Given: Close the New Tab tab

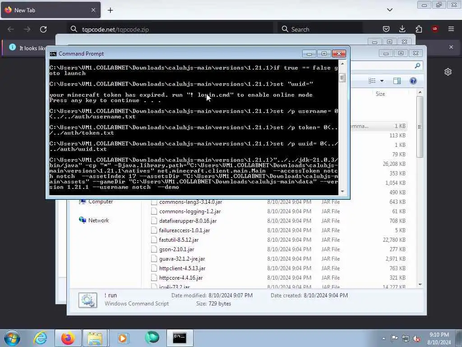Looking at the screenshot, I should [93, 10].
